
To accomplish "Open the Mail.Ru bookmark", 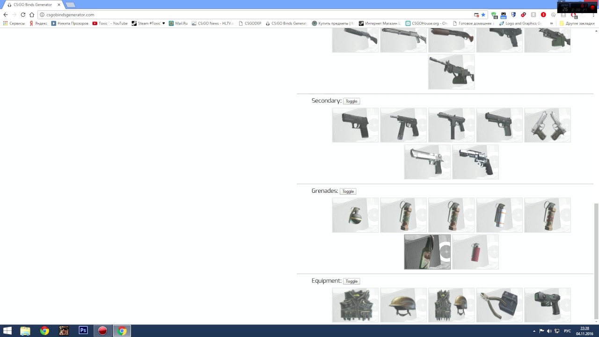I will click(178, 23).
